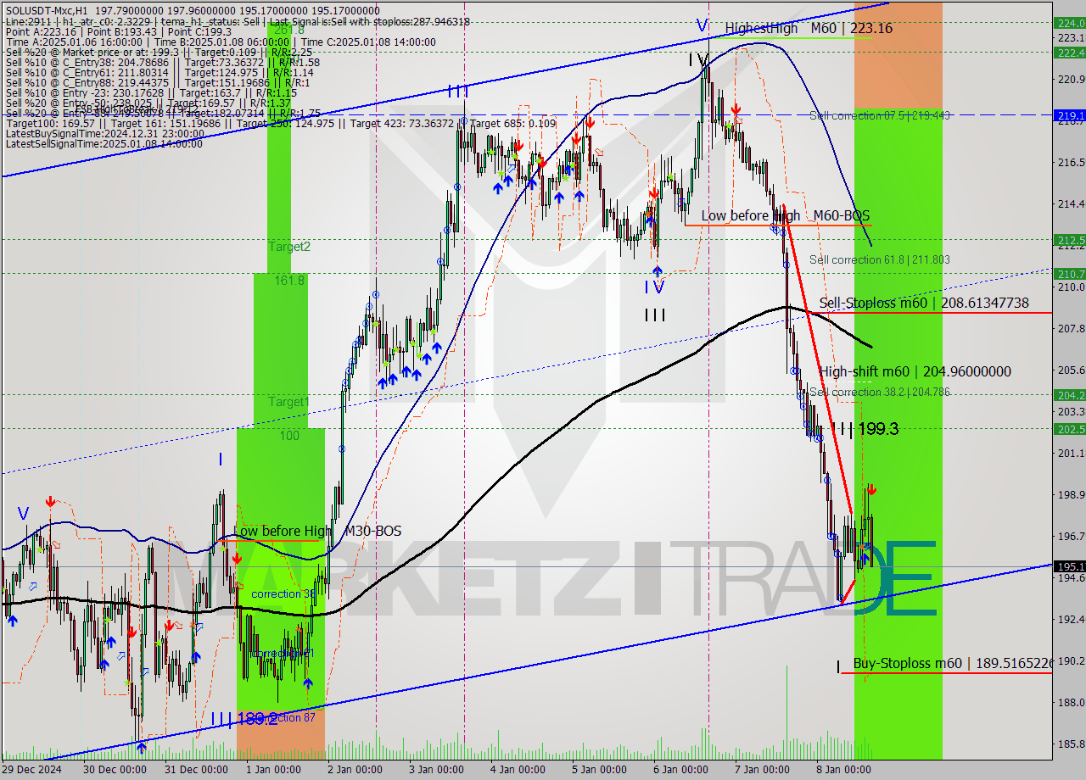Select the Sell correction 61.8 | 211.803 label
The width and height of the screenshot is (1086, 780).
pos(880,259)
